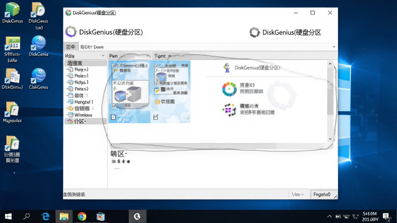Expand the Fidge 1 tree node

[x=67, y=70]
